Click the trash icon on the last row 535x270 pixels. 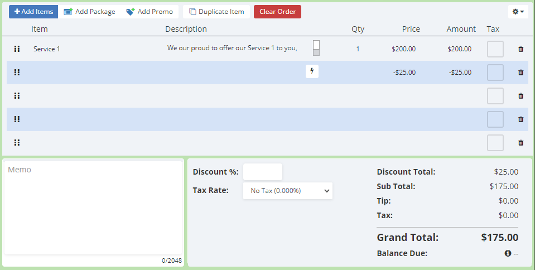coord(521,143)
